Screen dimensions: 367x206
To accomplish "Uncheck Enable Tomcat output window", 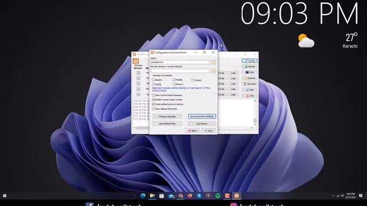I will [154, 100].
